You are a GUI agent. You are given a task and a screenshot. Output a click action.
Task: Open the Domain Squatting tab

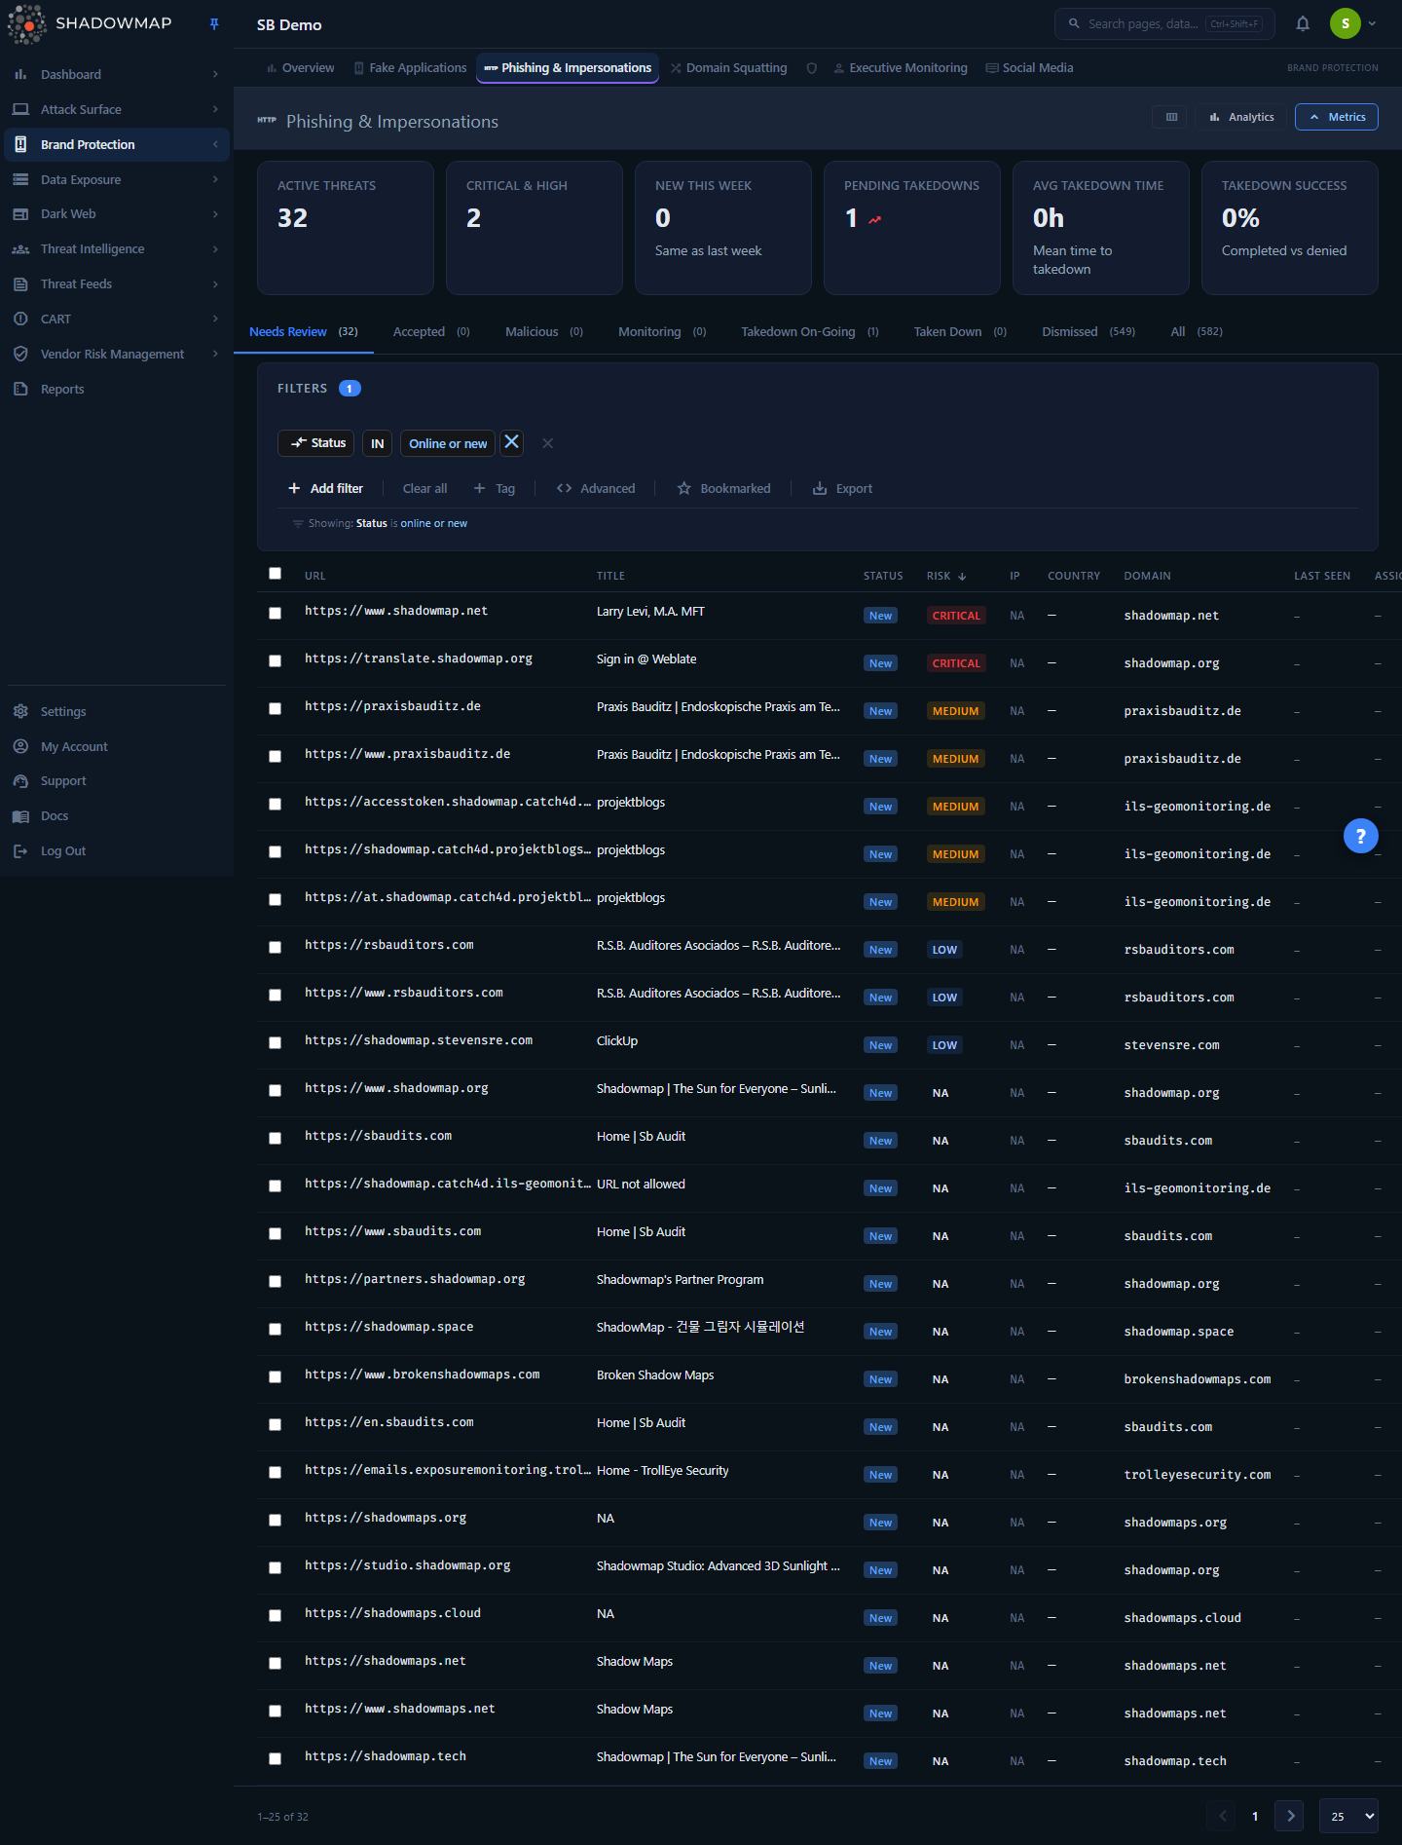728,68
